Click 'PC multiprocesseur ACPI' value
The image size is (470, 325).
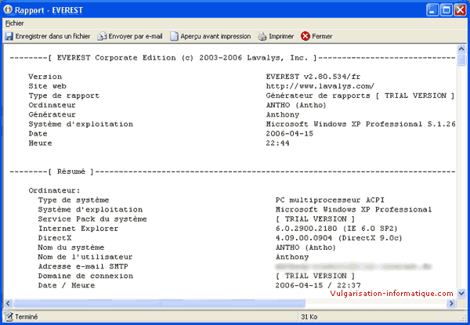(330, 200)
